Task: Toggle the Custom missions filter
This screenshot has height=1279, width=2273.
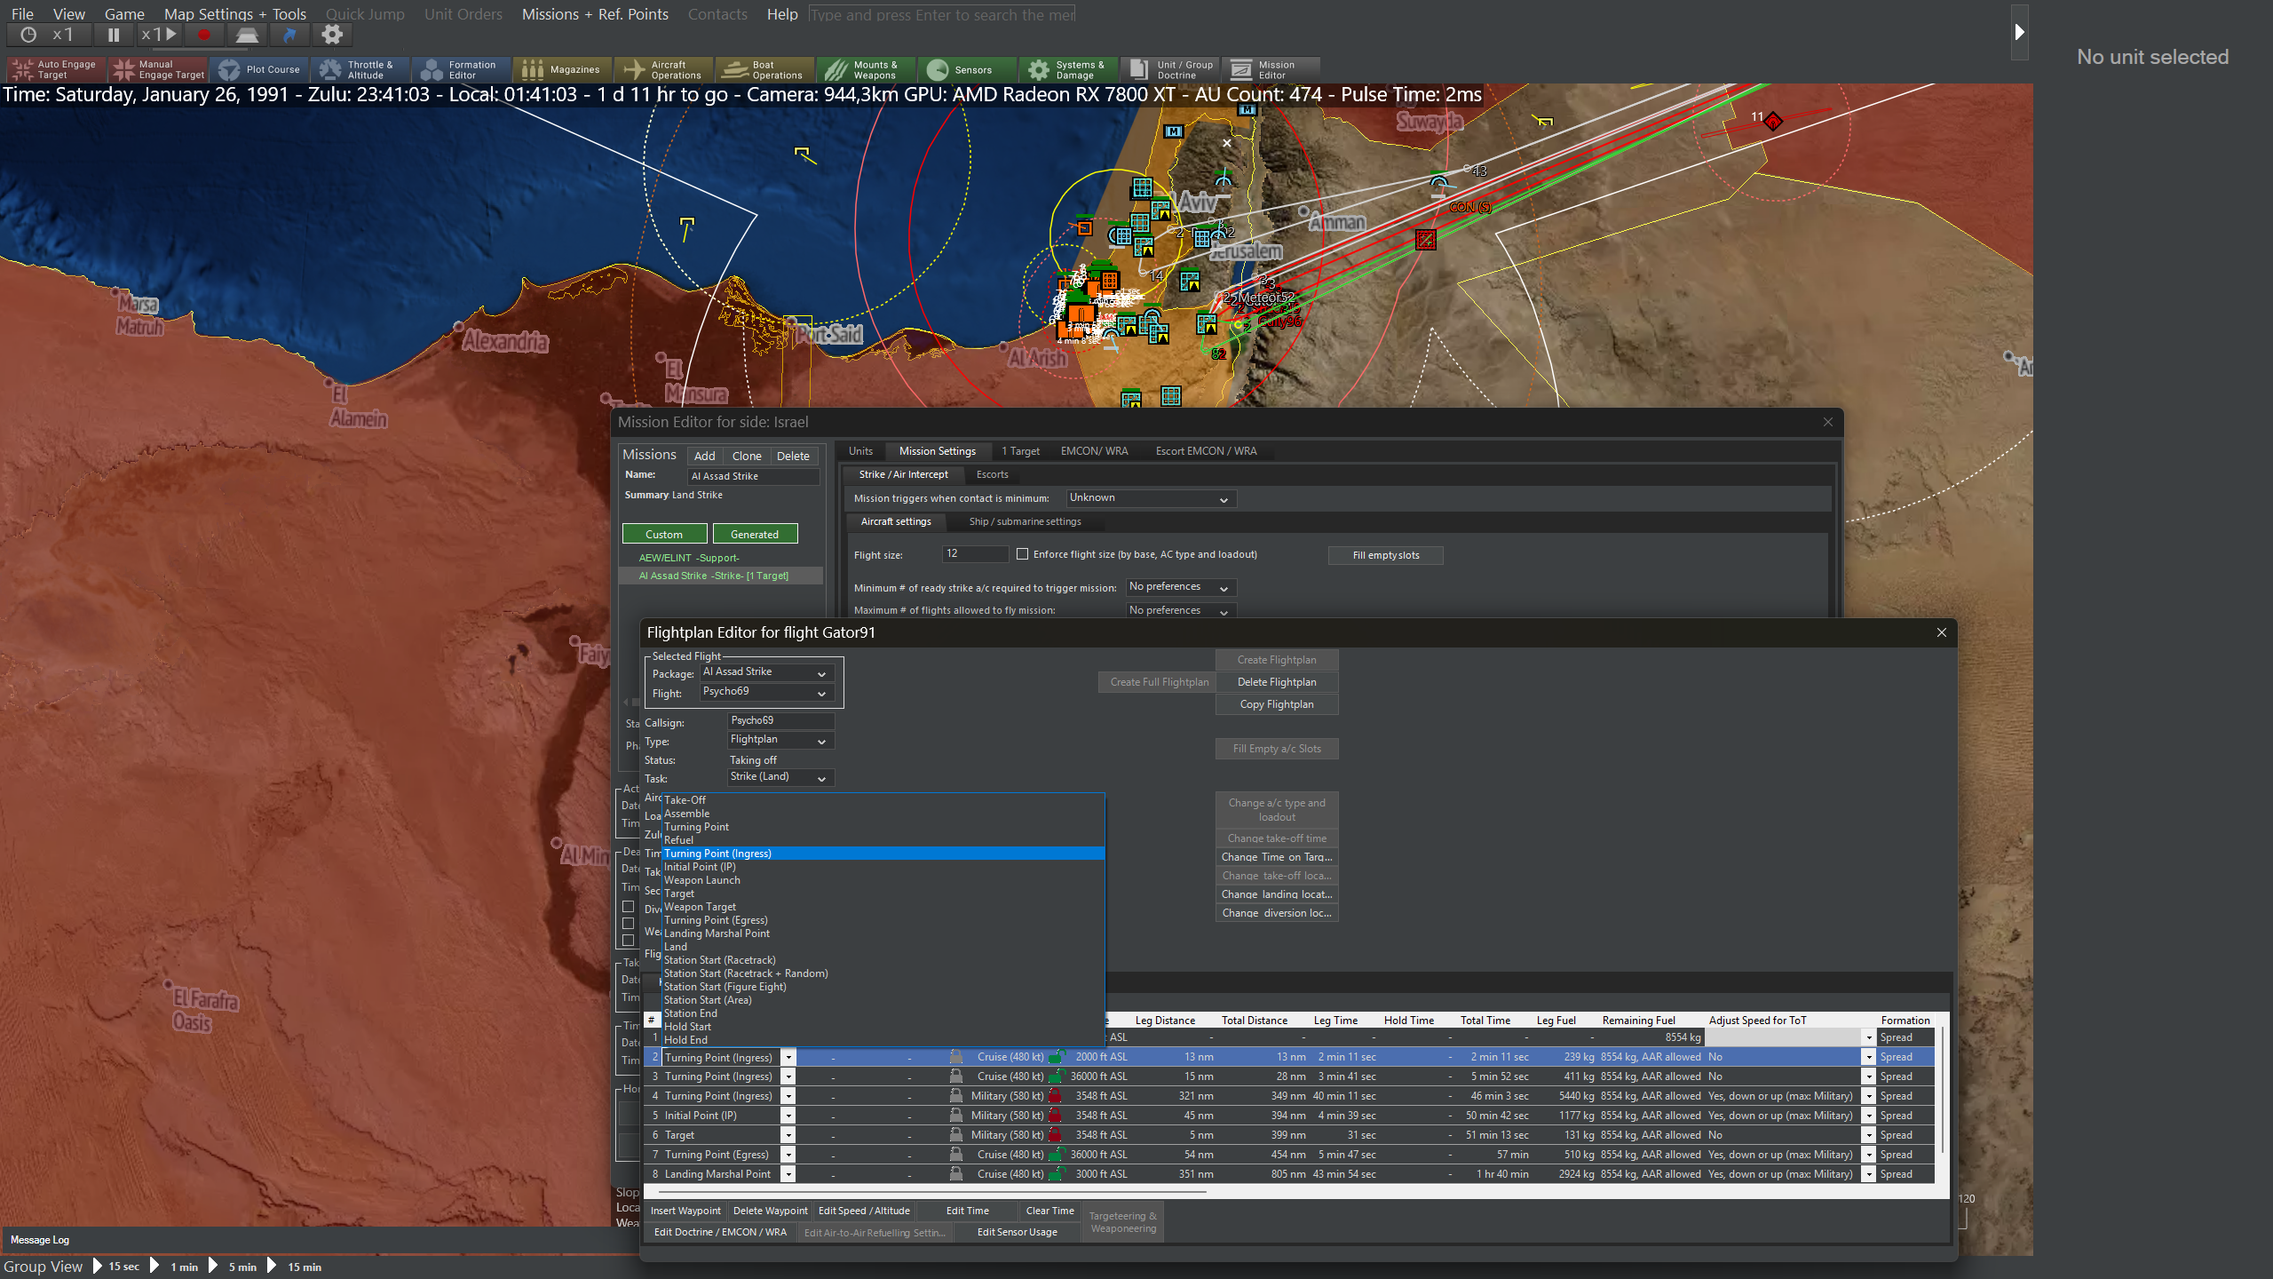Action: click(664, 534)
